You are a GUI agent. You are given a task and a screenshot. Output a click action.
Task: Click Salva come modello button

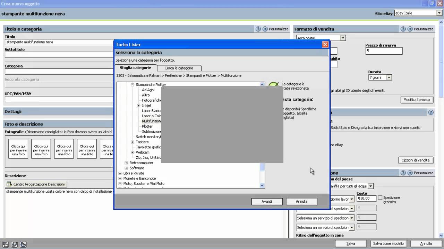388,243
